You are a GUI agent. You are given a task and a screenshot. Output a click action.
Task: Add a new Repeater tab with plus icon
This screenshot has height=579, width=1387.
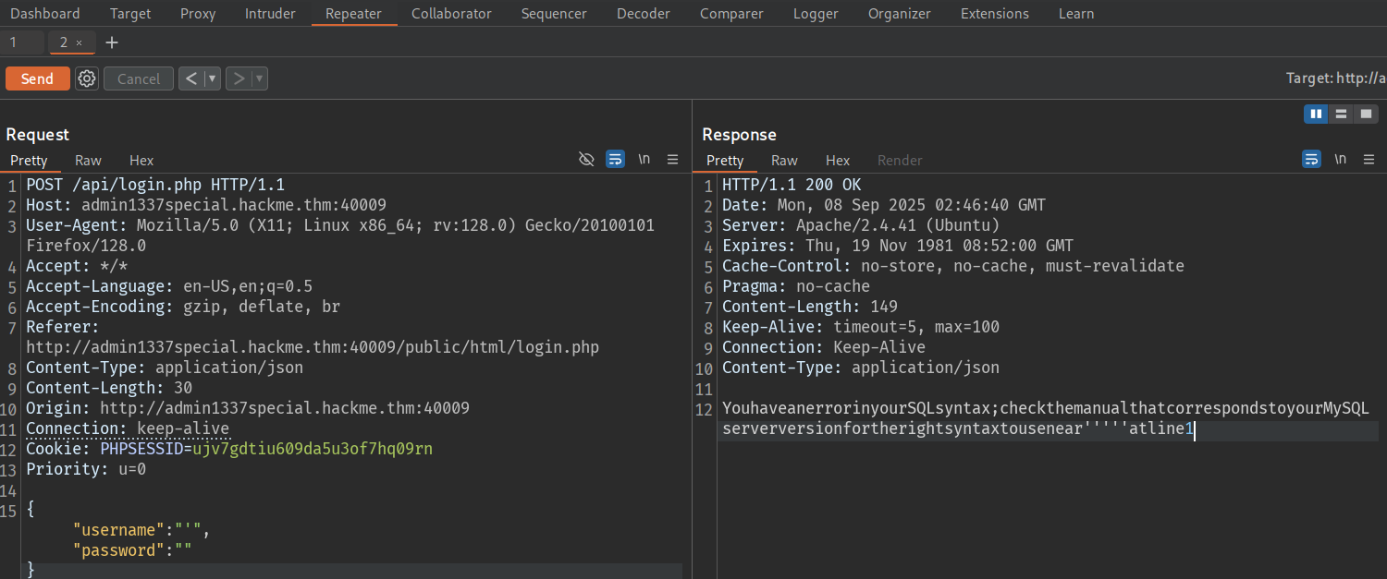pyautogui.click(x=112, y=42)
